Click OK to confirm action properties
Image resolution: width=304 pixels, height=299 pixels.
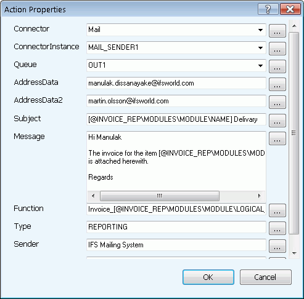(208, 277)
